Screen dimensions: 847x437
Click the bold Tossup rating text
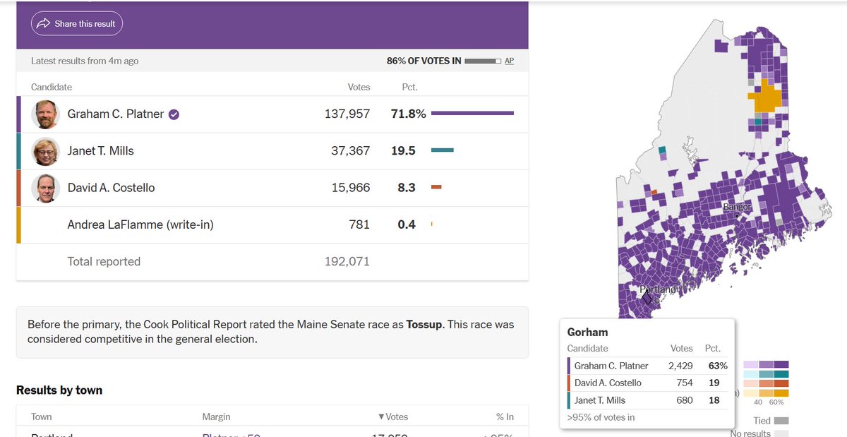pyautogui.click(x=424, y=325)
